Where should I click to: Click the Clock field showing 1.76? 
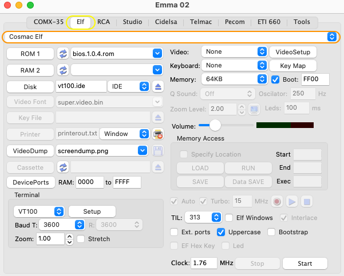click(x=204, y=263)
